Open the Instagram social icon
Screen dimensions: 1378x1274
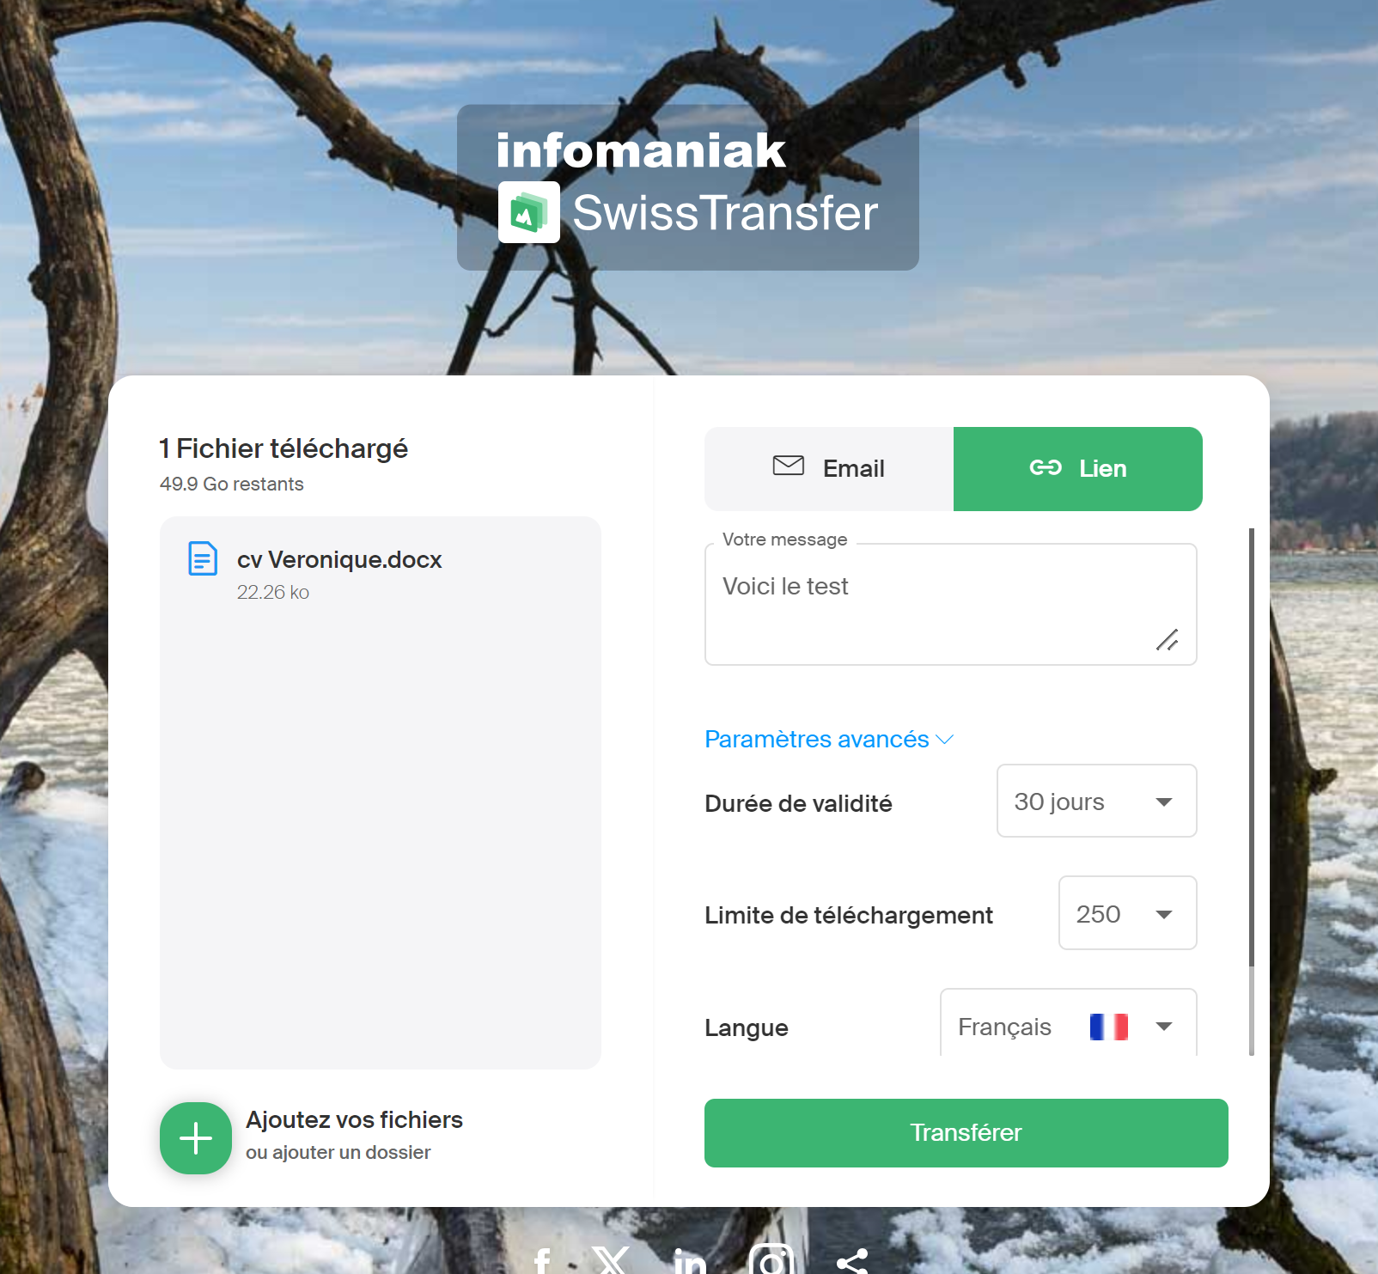[771, 1259]
